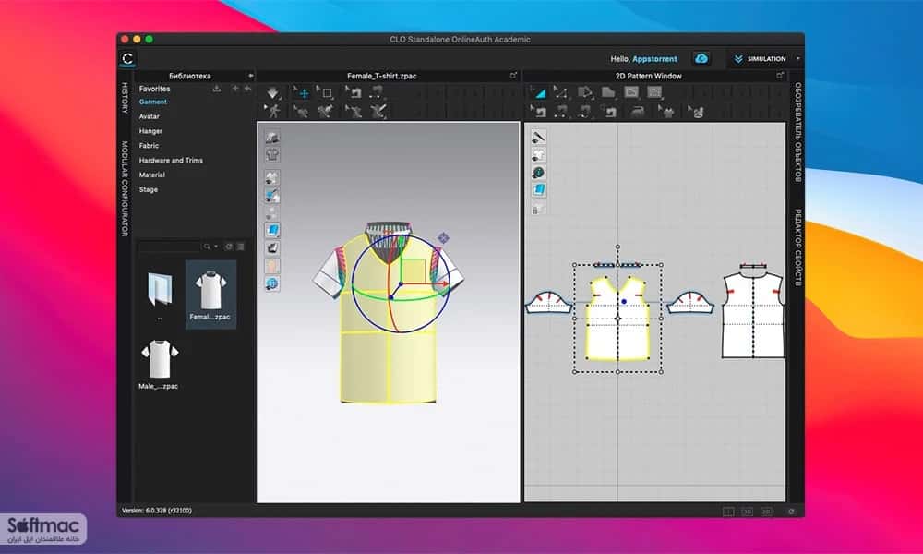Image resolution: width=923 pixels, height=554 pixels.
Task: Click the refresh icon next to library search
Action: (229, 247)
